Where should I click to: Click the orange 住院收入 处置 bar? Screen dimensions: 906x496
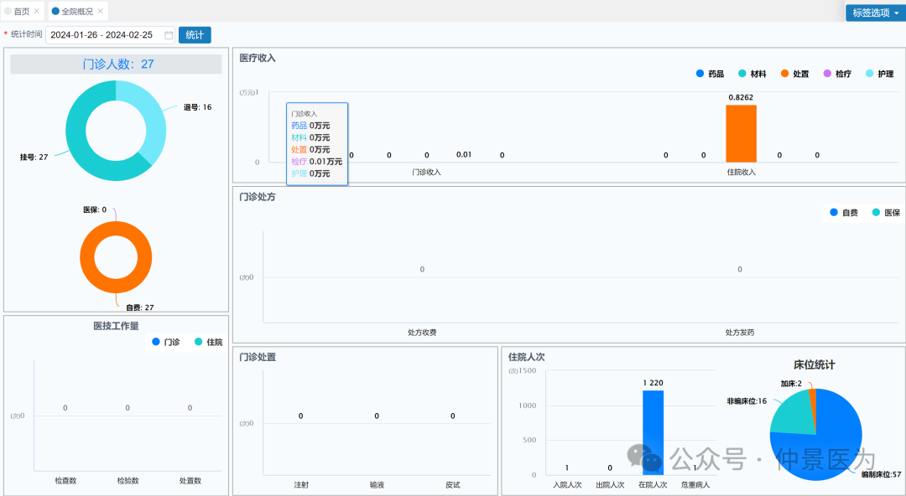(x=741, y=133)
